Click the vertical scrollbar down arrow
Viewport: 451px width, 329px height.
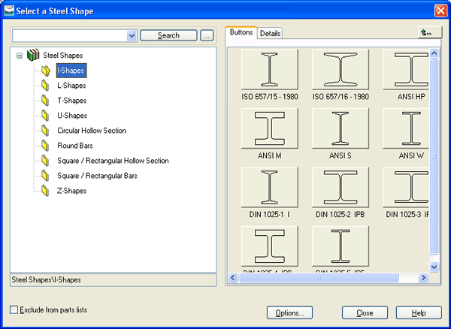(x=433, y=266)
